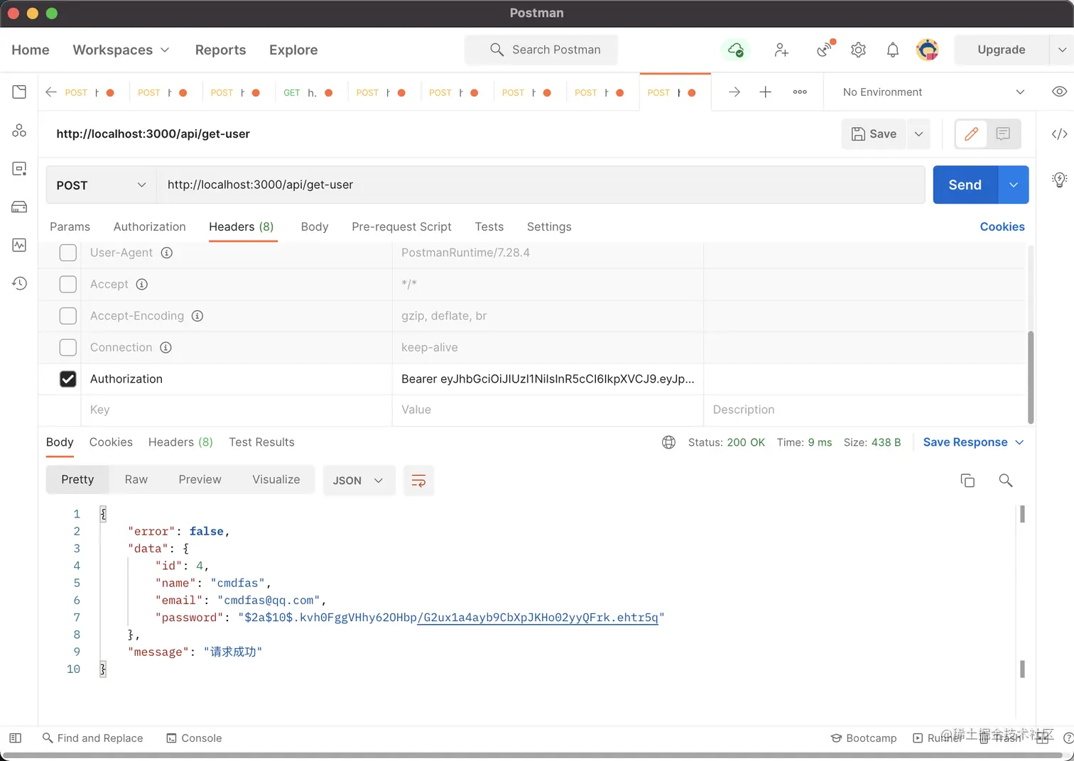The width and height of the screenshot is (1074, 761).
Task: Switch to the request Body tab
Action: (314, 226)
